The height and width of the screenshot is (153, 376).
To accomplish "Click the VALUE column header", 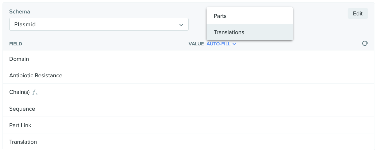I will pos(196,44).
